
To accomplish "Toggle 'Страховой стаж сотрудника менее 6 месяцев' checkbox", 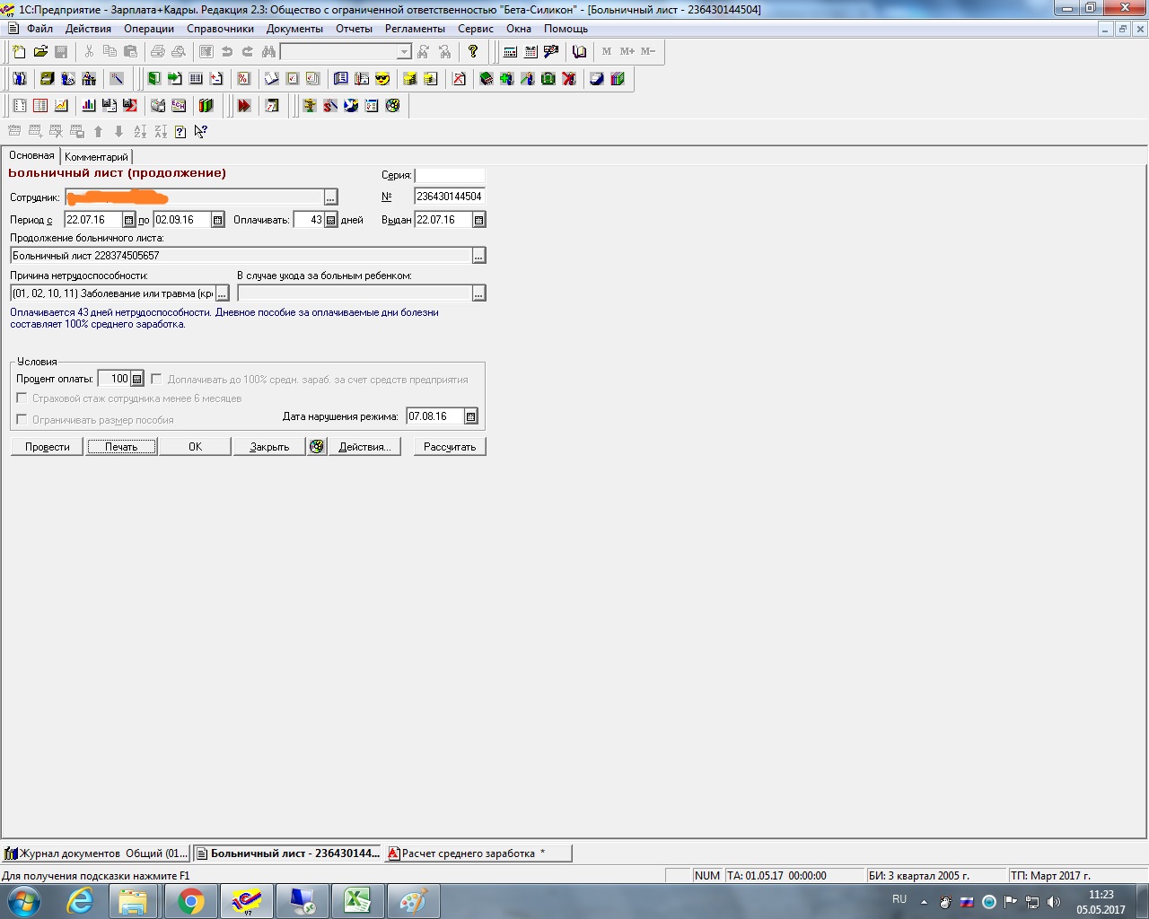I will coord(22,398).
